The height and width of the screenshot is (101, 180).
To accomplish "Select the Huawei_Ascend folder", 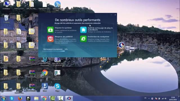I will pos(6,60).
